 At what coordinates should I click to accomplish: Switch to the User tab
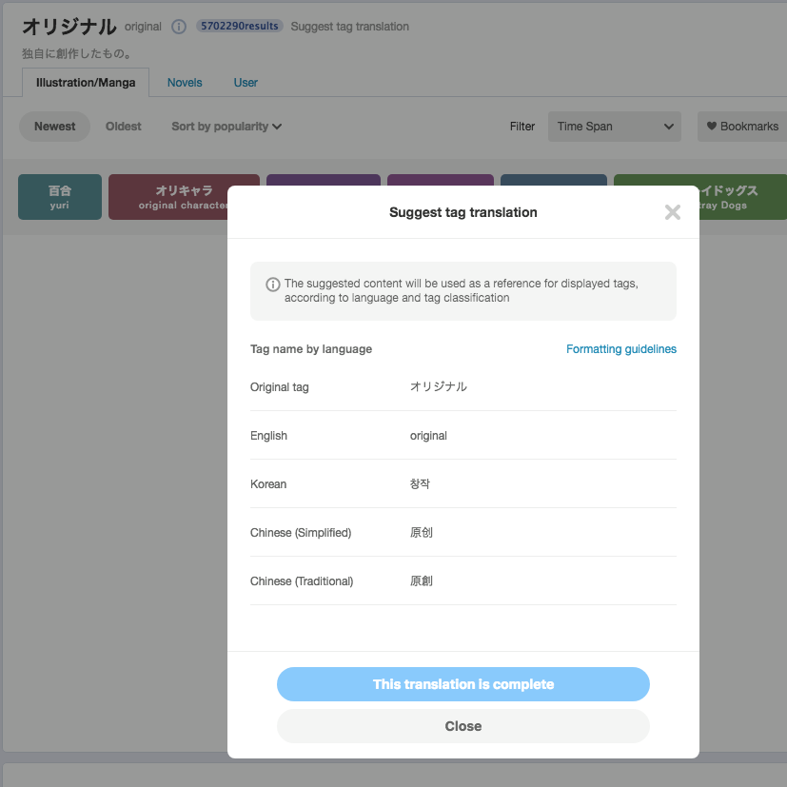(246, 82)
